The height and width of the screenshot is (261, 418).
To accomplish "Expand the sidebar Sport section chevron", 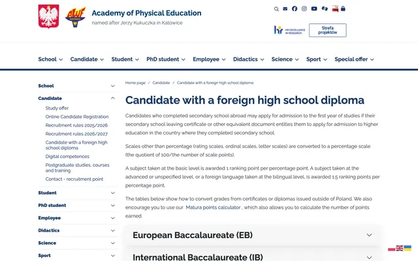I will [113, 255].
